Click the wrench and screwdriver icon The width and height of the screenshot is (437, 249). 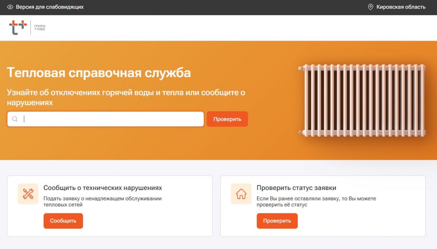28,194
